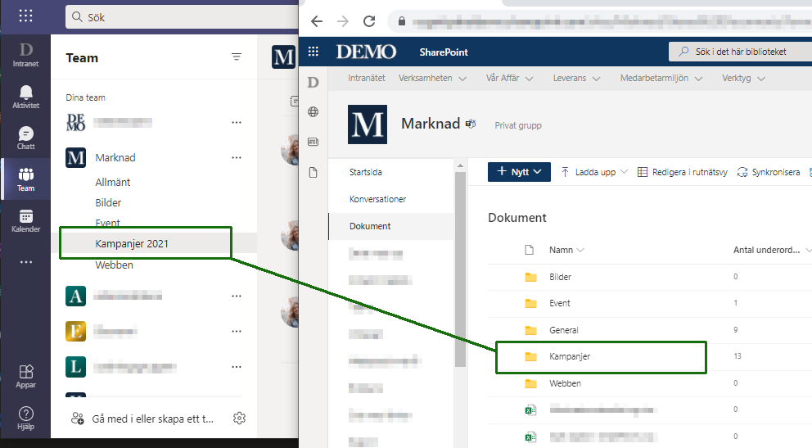Viewport: 812px width, 448px height.
Task: Open manage teams settings gear icon
Action: click(x=239, y=419)
